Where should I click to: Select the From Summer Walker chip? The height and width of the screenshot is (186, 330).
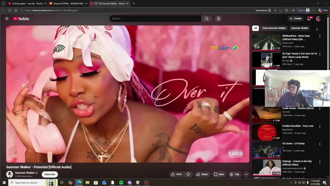[274, 28]
